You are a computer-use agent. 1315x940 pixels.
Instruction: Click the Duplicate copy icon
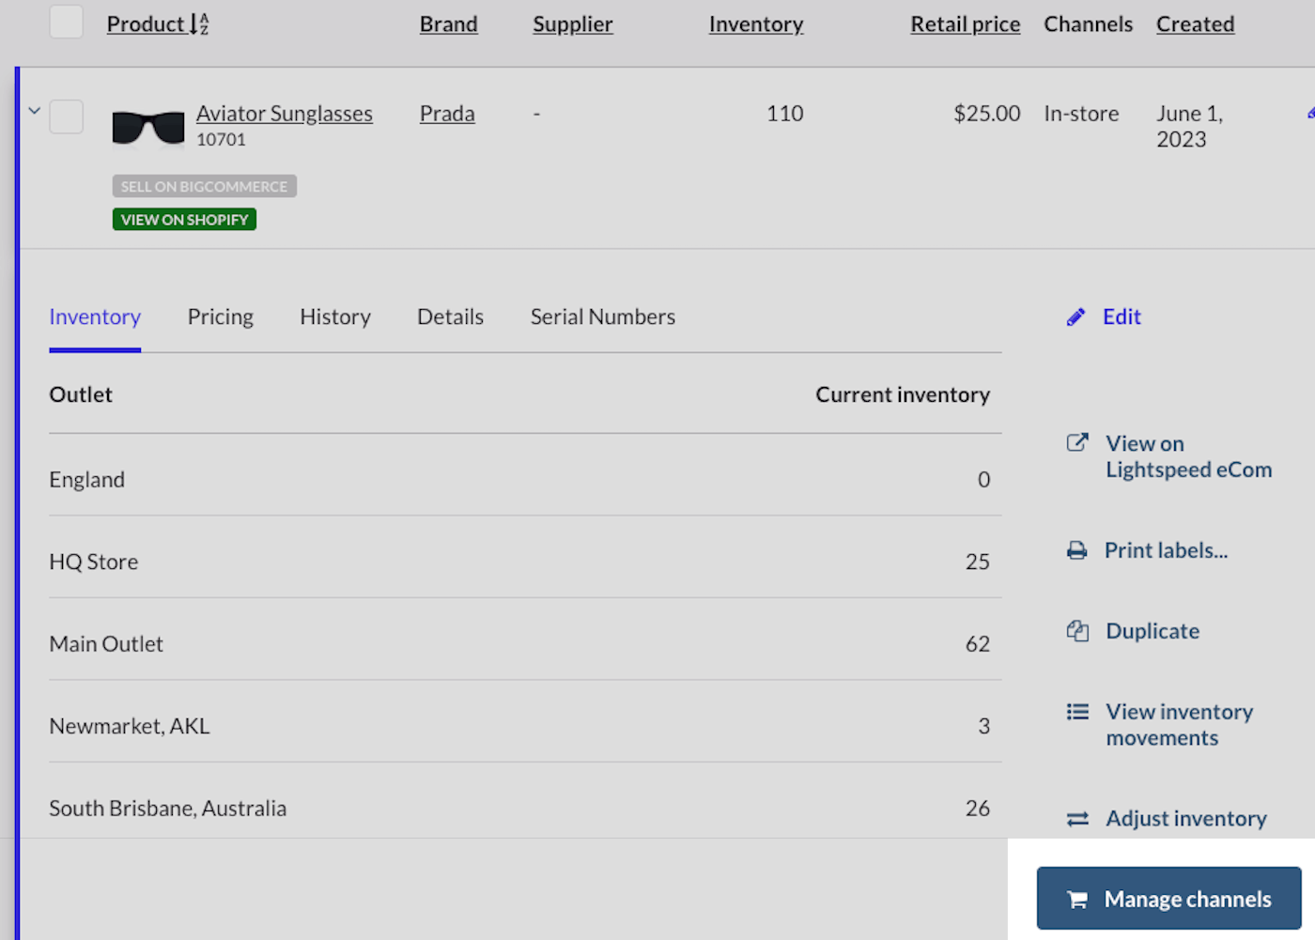point(1077,631)
